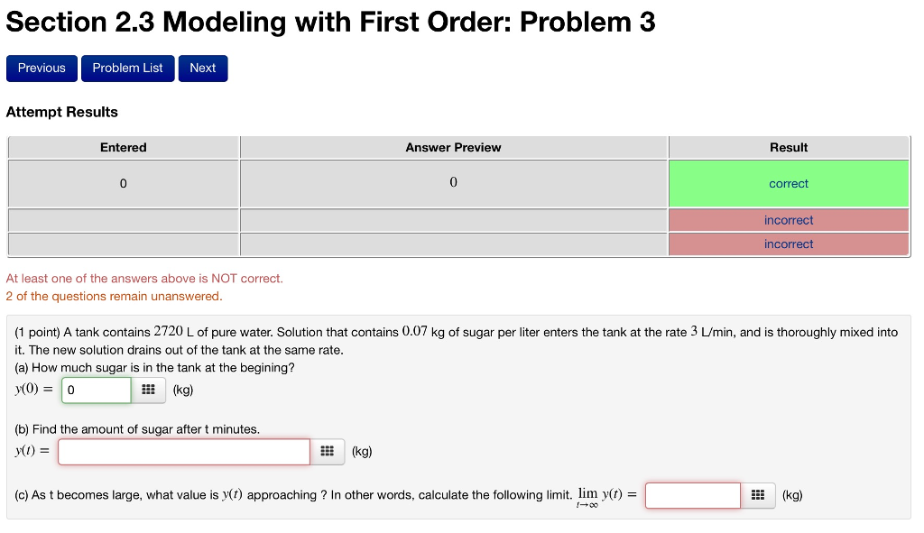Open the symbol keypad for the limit answer
Image resolution: width=924 pixels, height=533 pixels.
tap(758, 494)
